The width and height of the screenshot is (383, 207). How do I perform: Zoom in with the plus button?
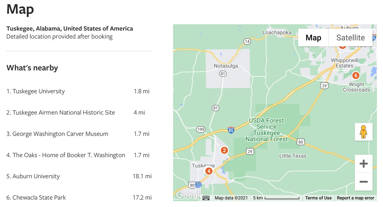click(x=364, y=164)
